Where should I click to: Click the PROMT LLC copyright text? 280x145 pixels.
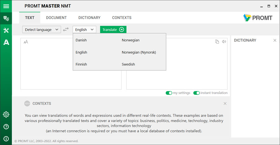(46, 141)
